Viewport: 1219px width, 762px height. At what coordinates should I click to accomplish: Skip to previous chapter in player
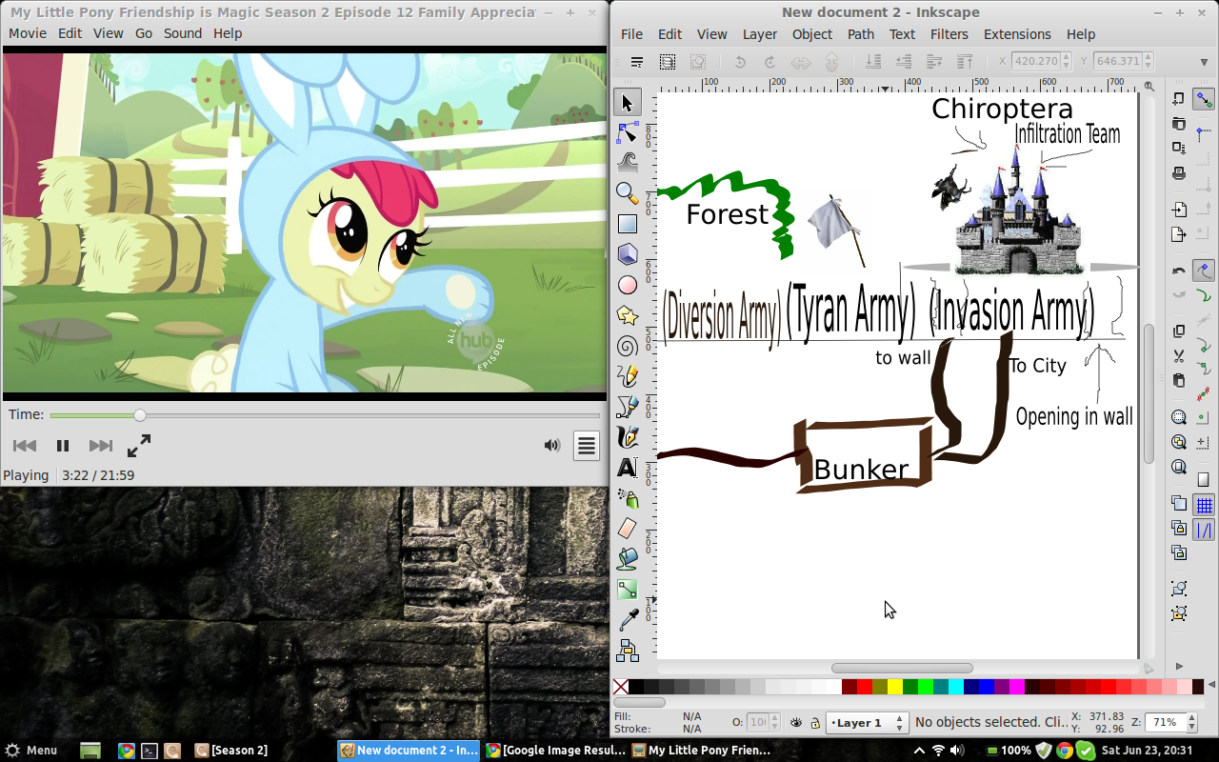25,446
